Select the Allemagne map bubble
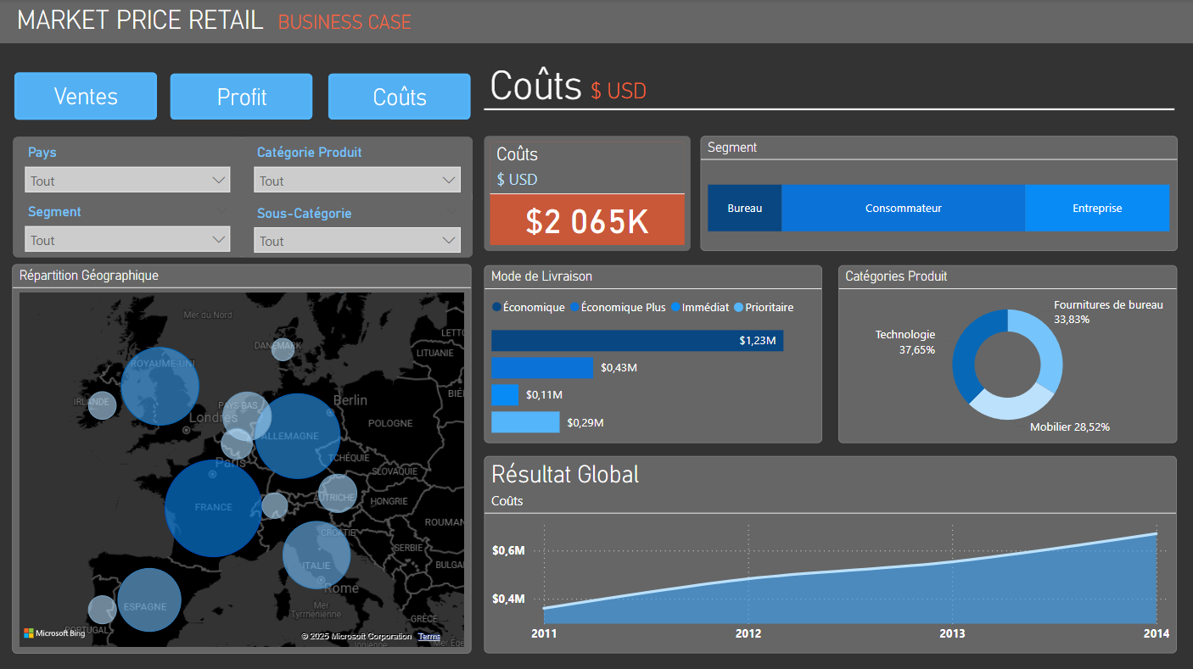1193x669 pixels. click(x=297, y=437)
